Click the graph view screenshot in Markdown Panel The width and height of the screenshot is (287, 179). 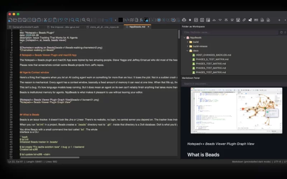236,111
